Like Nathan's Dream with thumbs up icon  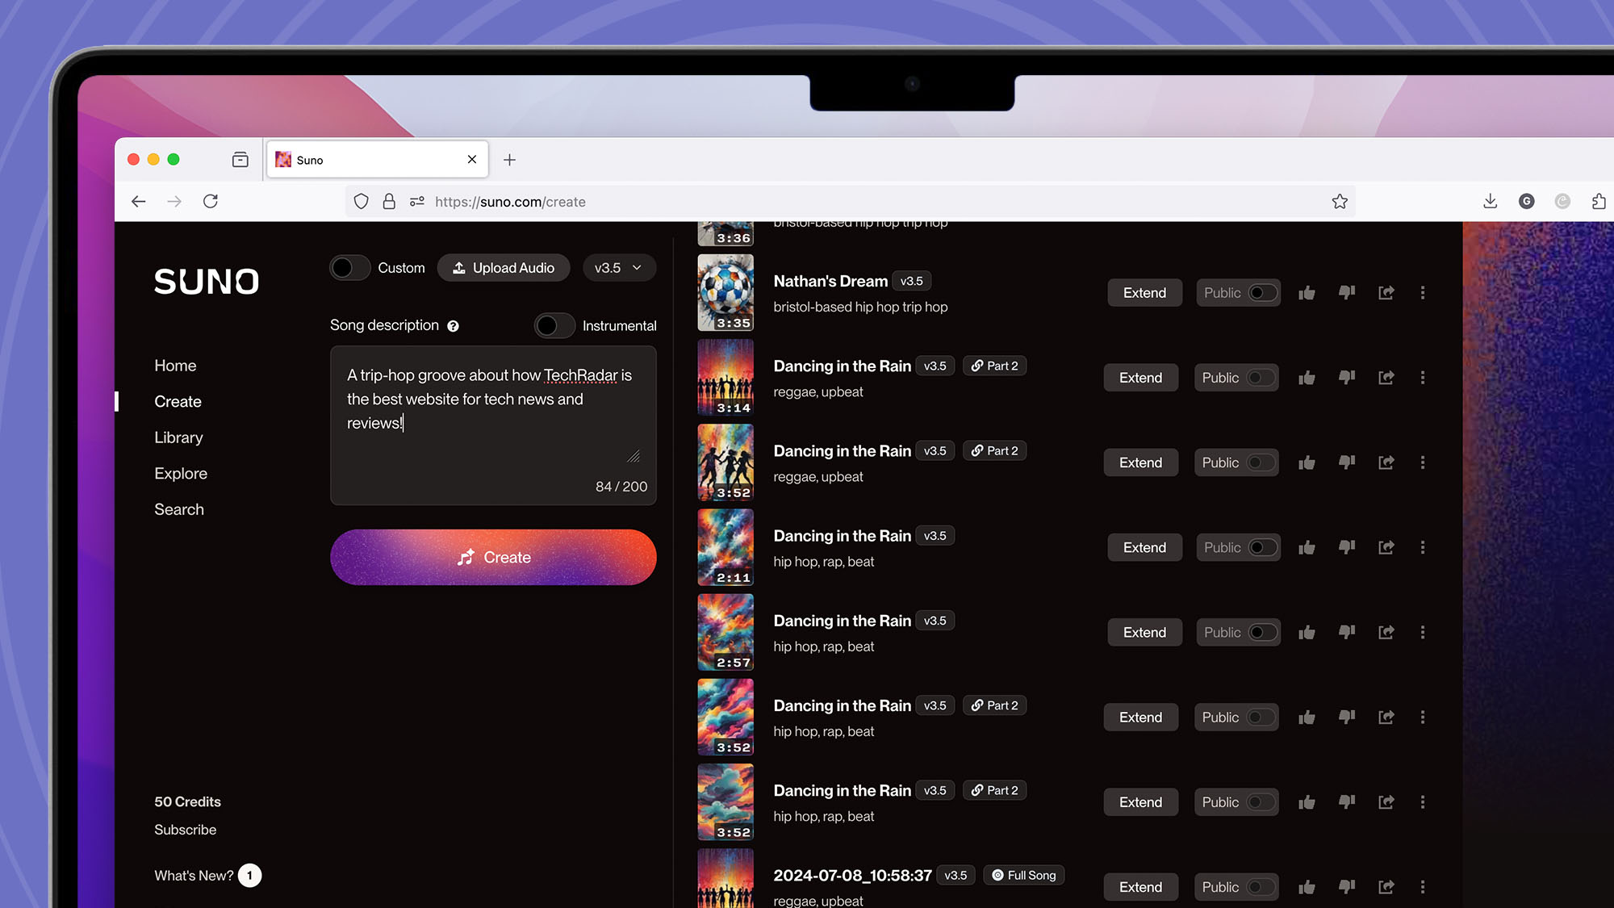click(1307, 292)
